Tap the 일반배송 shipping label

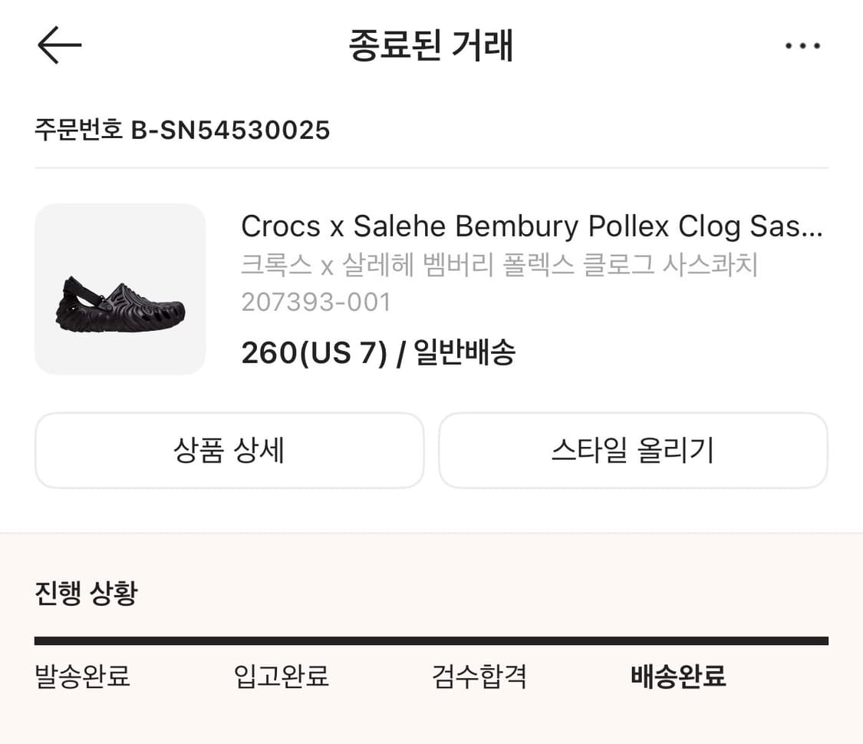coord(463,352)
